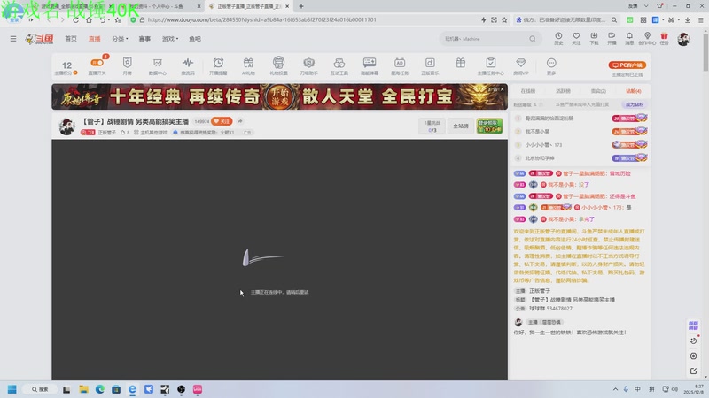
Task: Click the 全站榜 button
Action: [x=461, y=126]
